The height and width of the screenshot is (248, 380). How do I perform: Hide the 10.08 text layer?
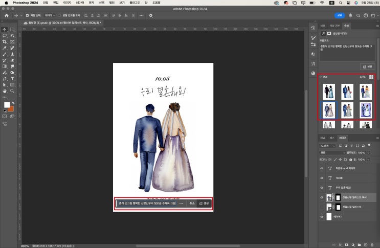[322, 178]
